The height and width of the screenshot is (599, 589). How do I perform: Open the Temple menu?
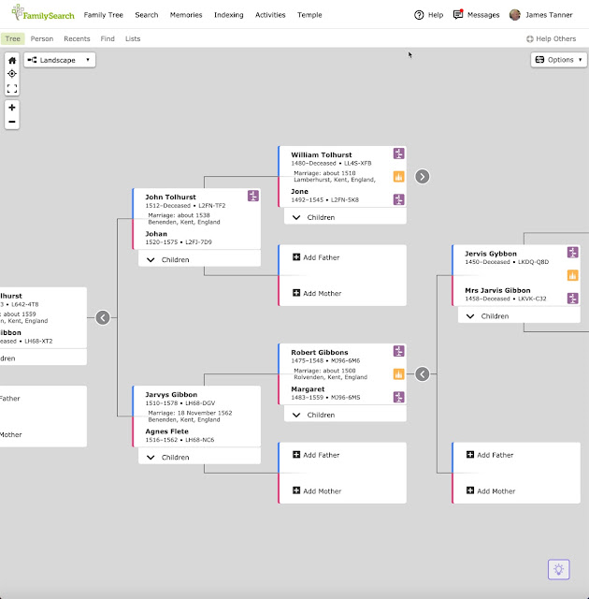(309, 15)
